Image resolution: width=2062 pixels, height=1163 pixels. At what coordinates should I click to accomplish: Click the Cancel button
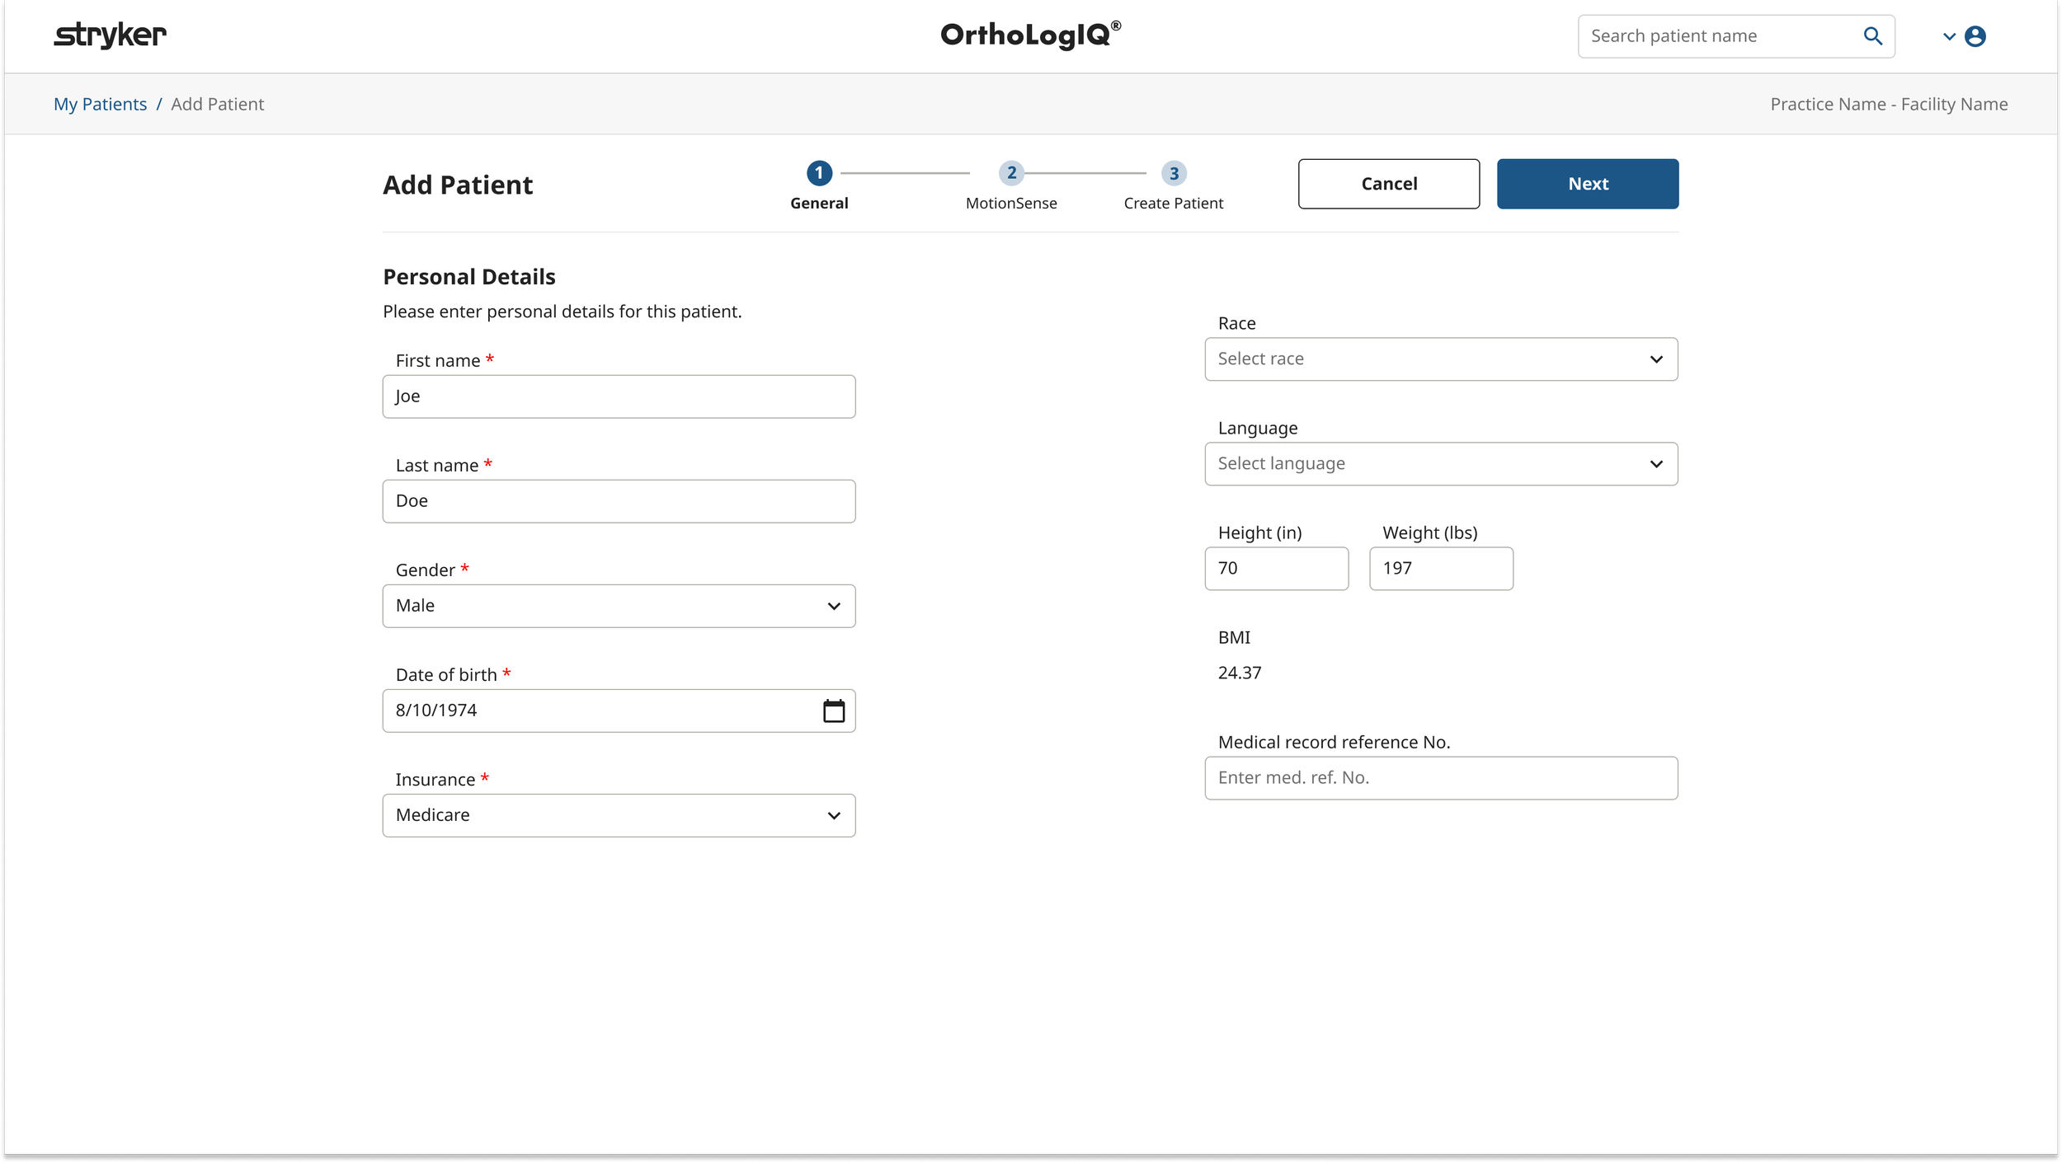[1388, 183]
